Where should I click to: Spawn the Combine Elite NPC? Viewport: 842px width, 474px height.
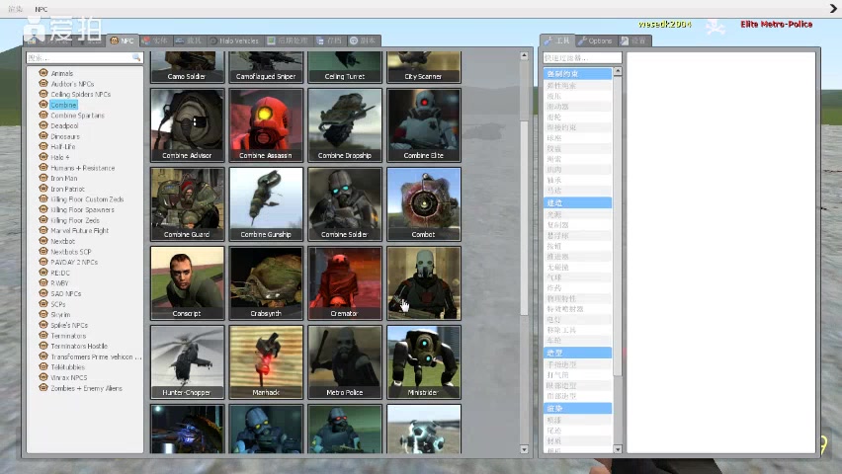[x=424, y=125]
